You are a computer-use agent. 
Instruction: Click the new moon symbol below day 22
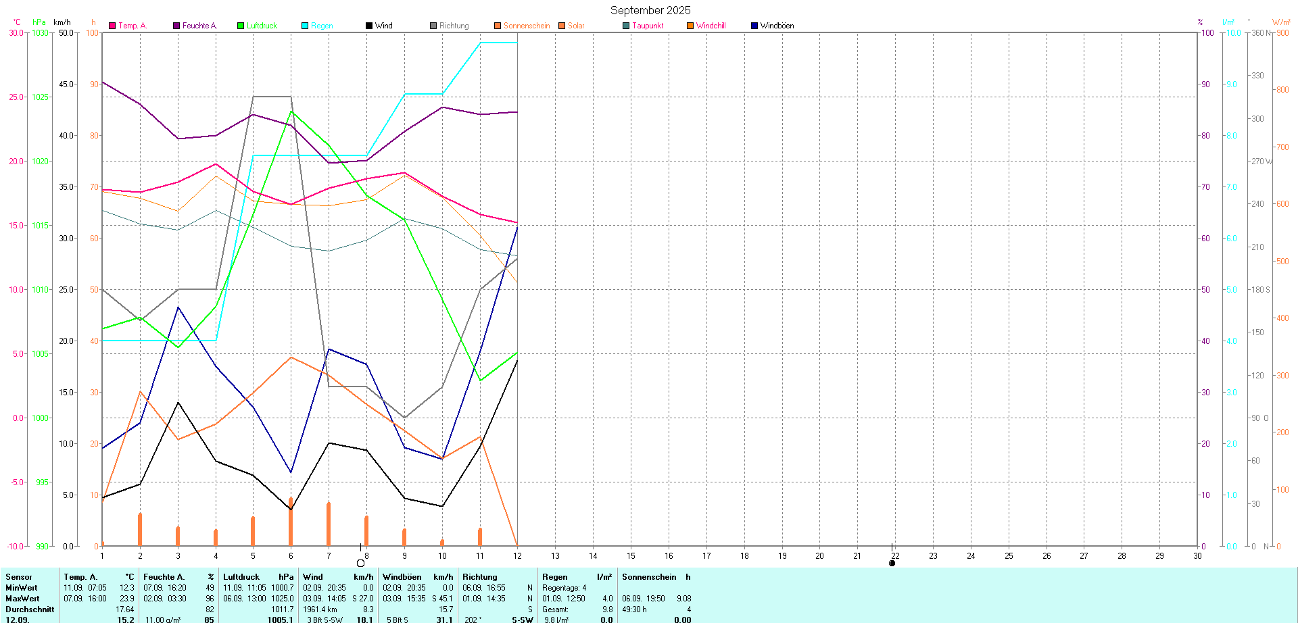coord(892,563)
